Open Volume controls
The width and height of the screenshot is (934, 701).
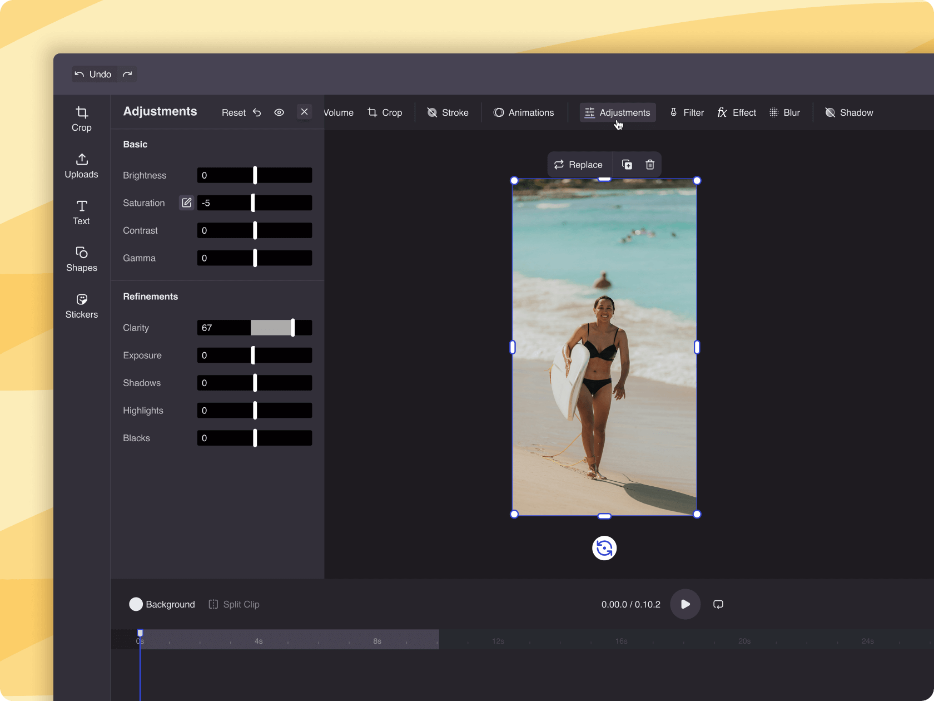coord(338,112)
